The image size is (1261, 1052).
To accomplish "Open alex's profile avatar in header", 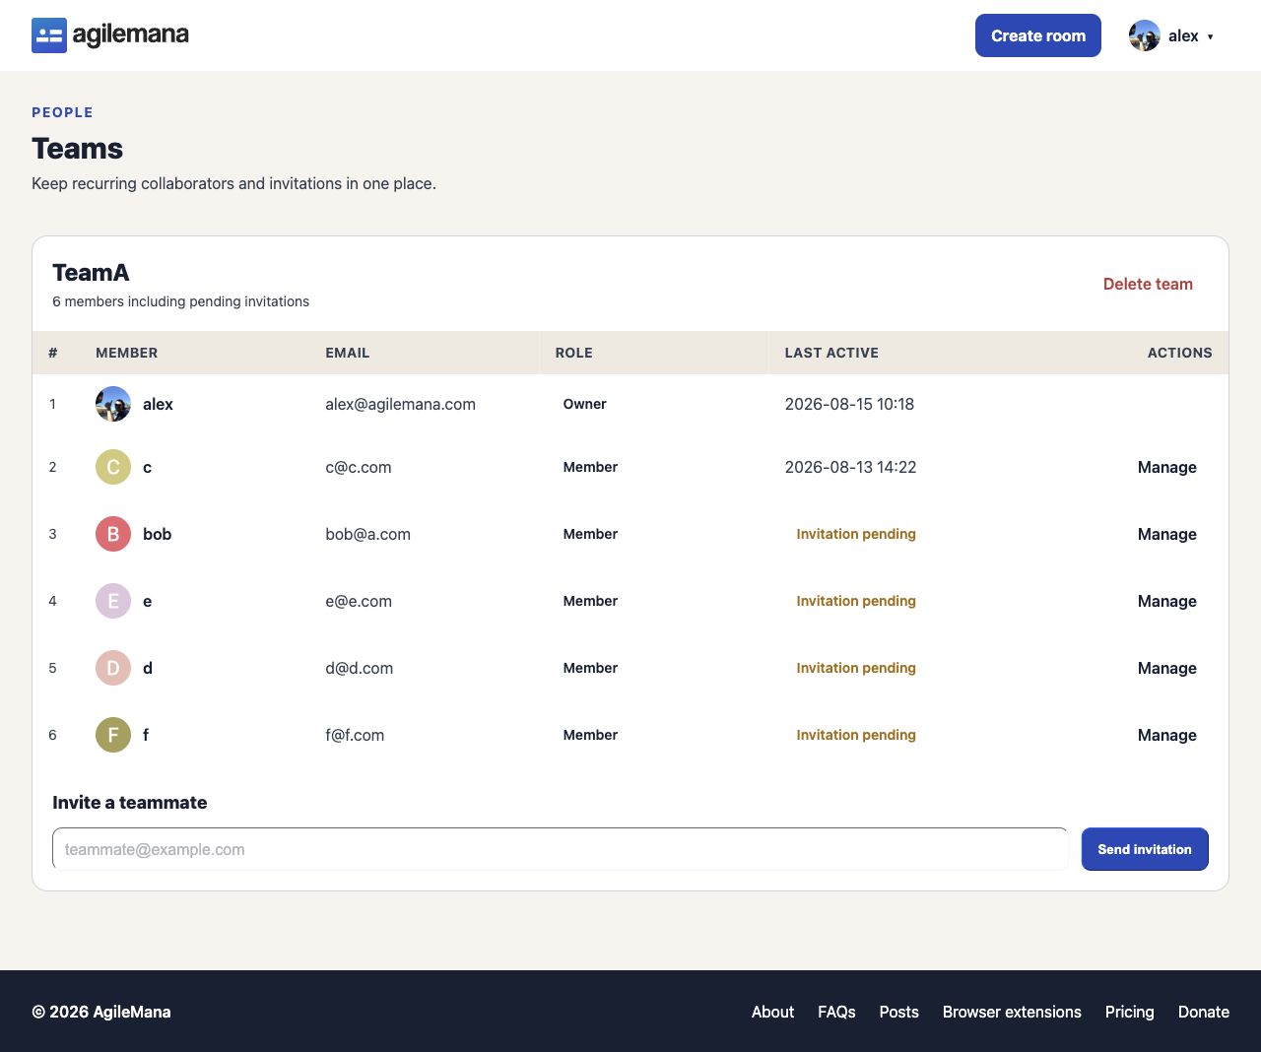I will click(x=1145, y=35).
